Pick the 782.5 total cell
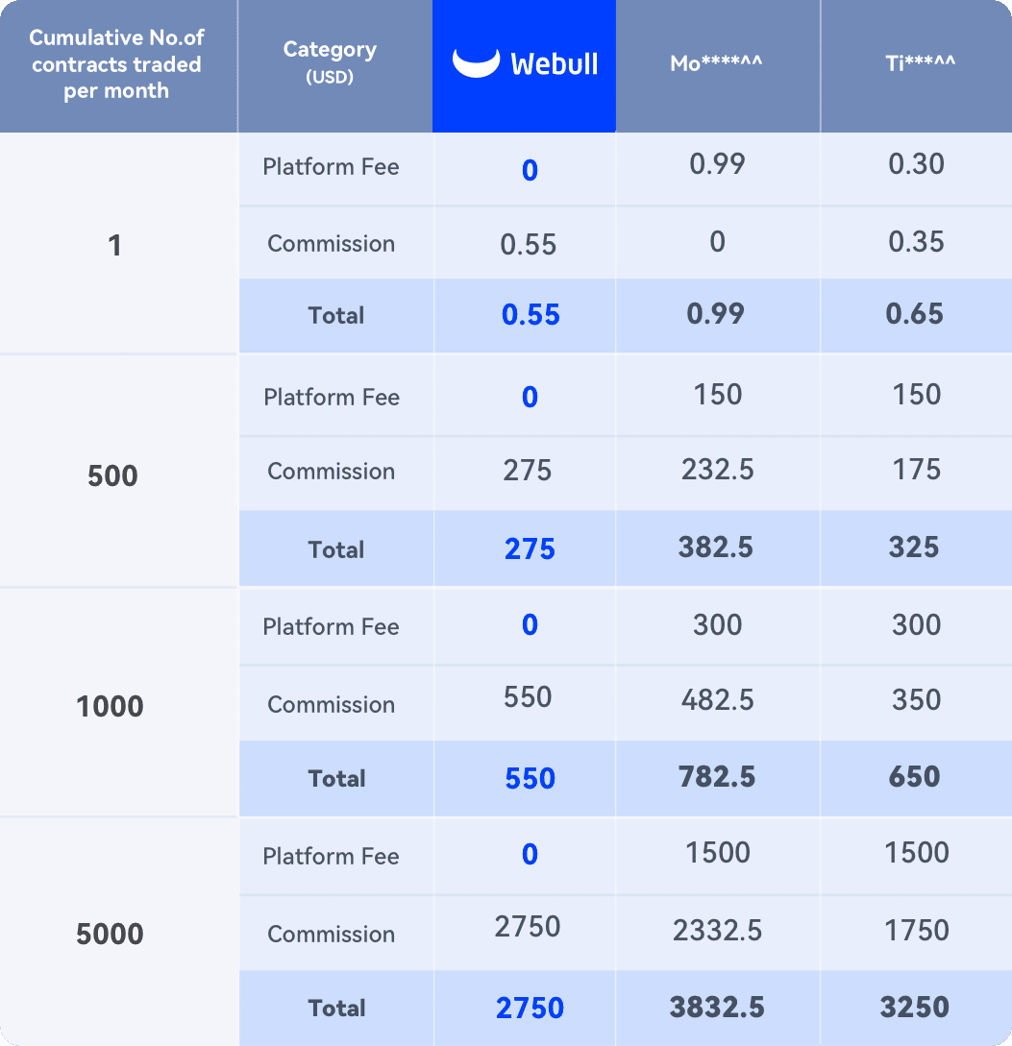Viewport: 1012px width, 1046px height. 717,776
